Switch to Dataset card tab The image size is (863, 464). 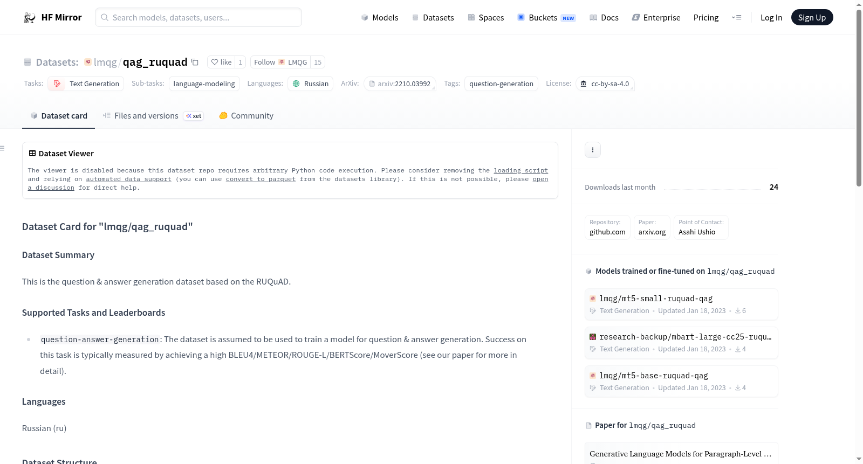point(59,116)
